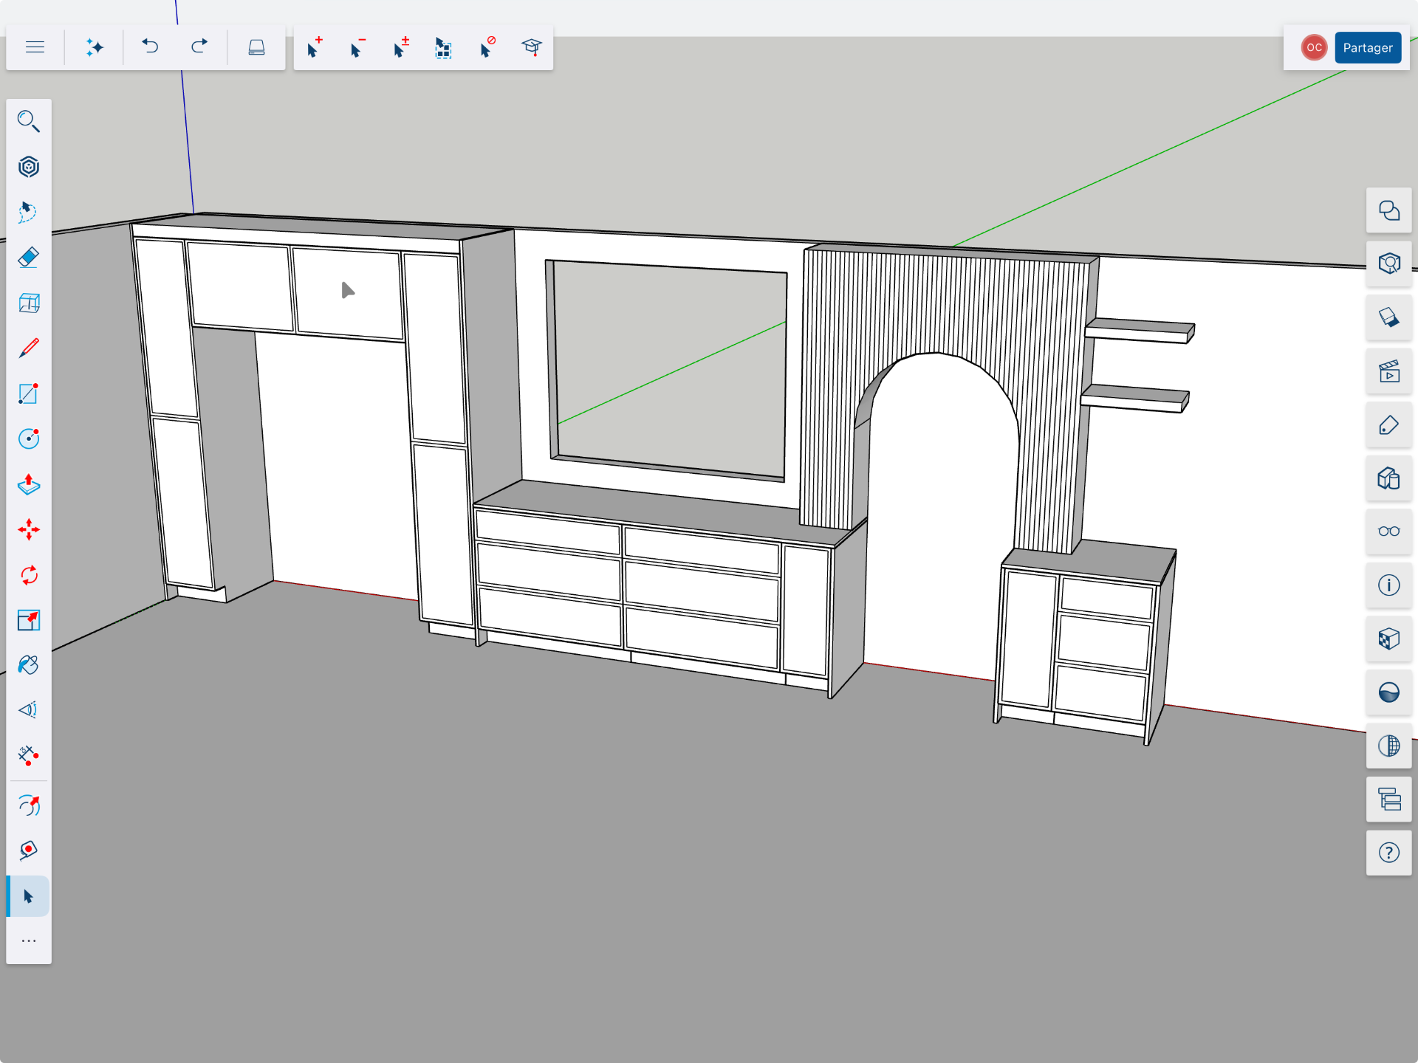Open the OC user account avatar
Viewport: 1418px width, 1063px height.
(1314, 47)
